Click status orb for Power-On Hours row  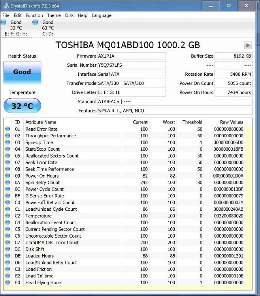tap(8, 176)
